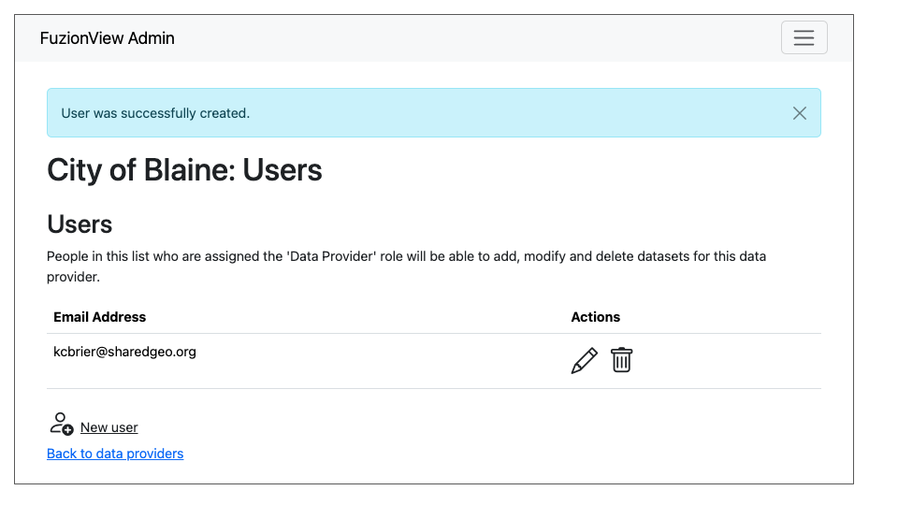898x505 pixels.
Task: Edit user kcbrier@sharedgeo.org with pencil icon
Action: tap(584, 361)
